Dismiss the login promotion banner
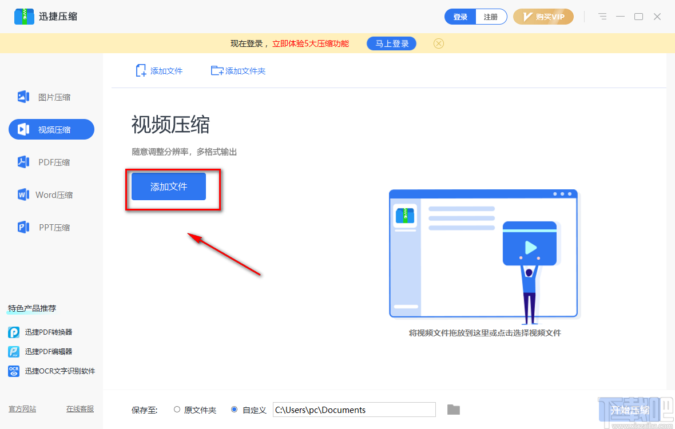Image resolution: width=675 pixels, height=429 pixels. click(x=438, y=43)
